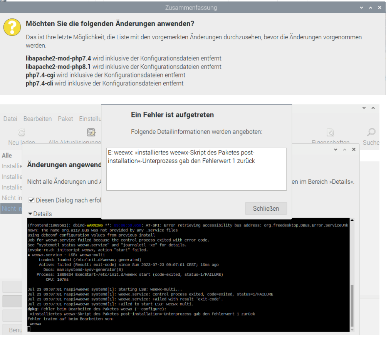Minimize the Zusammenfassung window
This screenshot has height=342, width=386.
point(361,8)
